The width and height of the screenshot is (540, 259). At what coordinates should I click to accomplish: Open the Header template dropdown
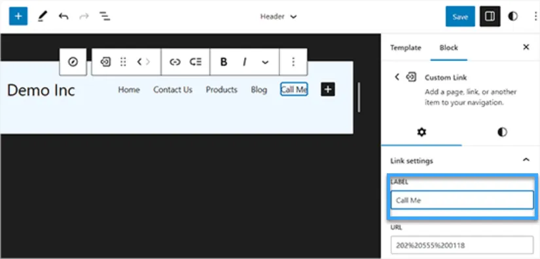[278, 16]
